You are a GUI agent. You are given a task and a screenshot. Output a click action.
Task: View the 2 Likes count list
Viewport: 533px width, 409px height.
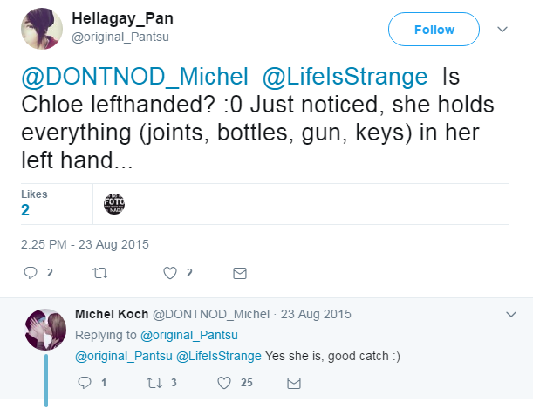(25, 210)
